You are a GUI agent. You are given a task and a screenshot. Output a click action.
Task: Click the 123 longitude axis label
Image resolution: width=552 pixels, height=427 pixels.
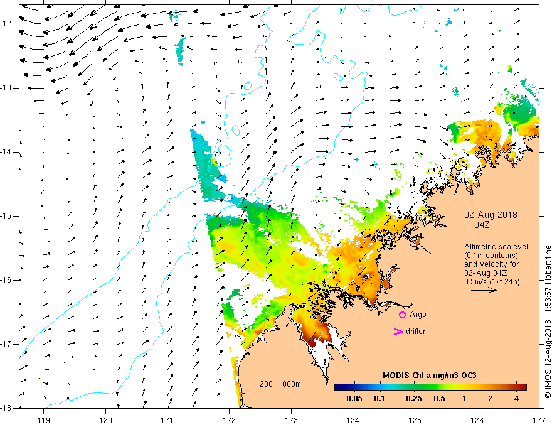pyautogui.click(x=291, y=420)
